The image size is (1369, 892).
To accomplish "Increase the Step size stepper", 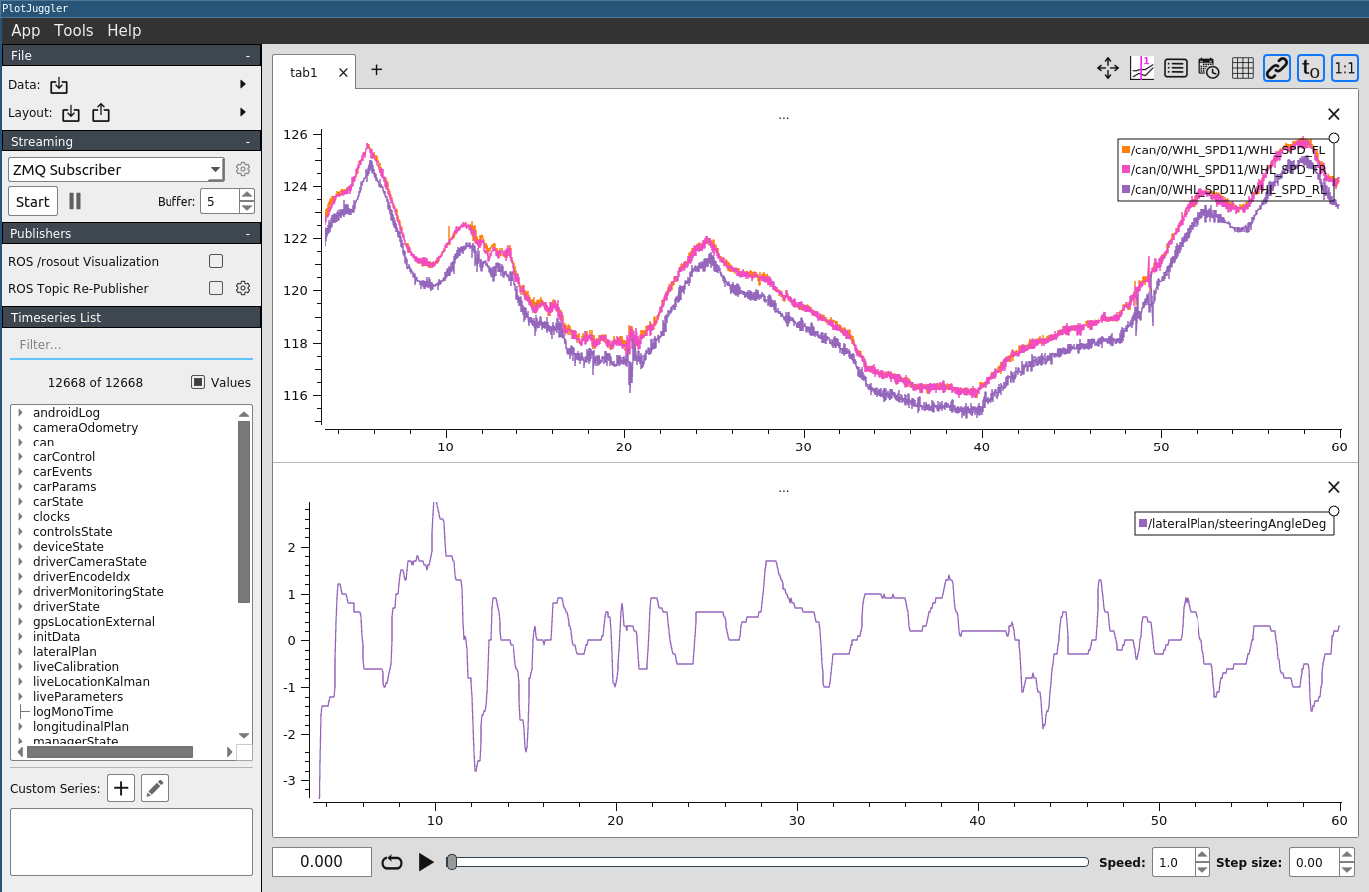I will (x=1347, y=856).
